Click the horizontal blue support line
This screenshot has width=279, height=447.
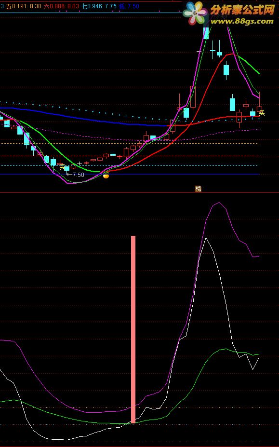pos(130,174)
